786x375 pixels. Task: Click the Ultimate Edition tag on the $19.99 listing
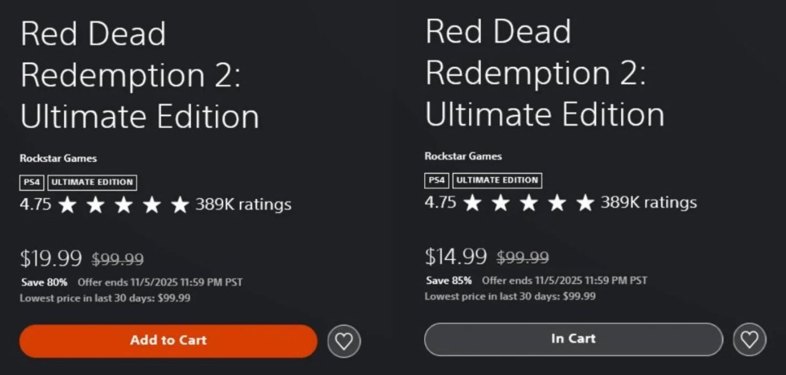pyautogui.click(x=92, y=182)
